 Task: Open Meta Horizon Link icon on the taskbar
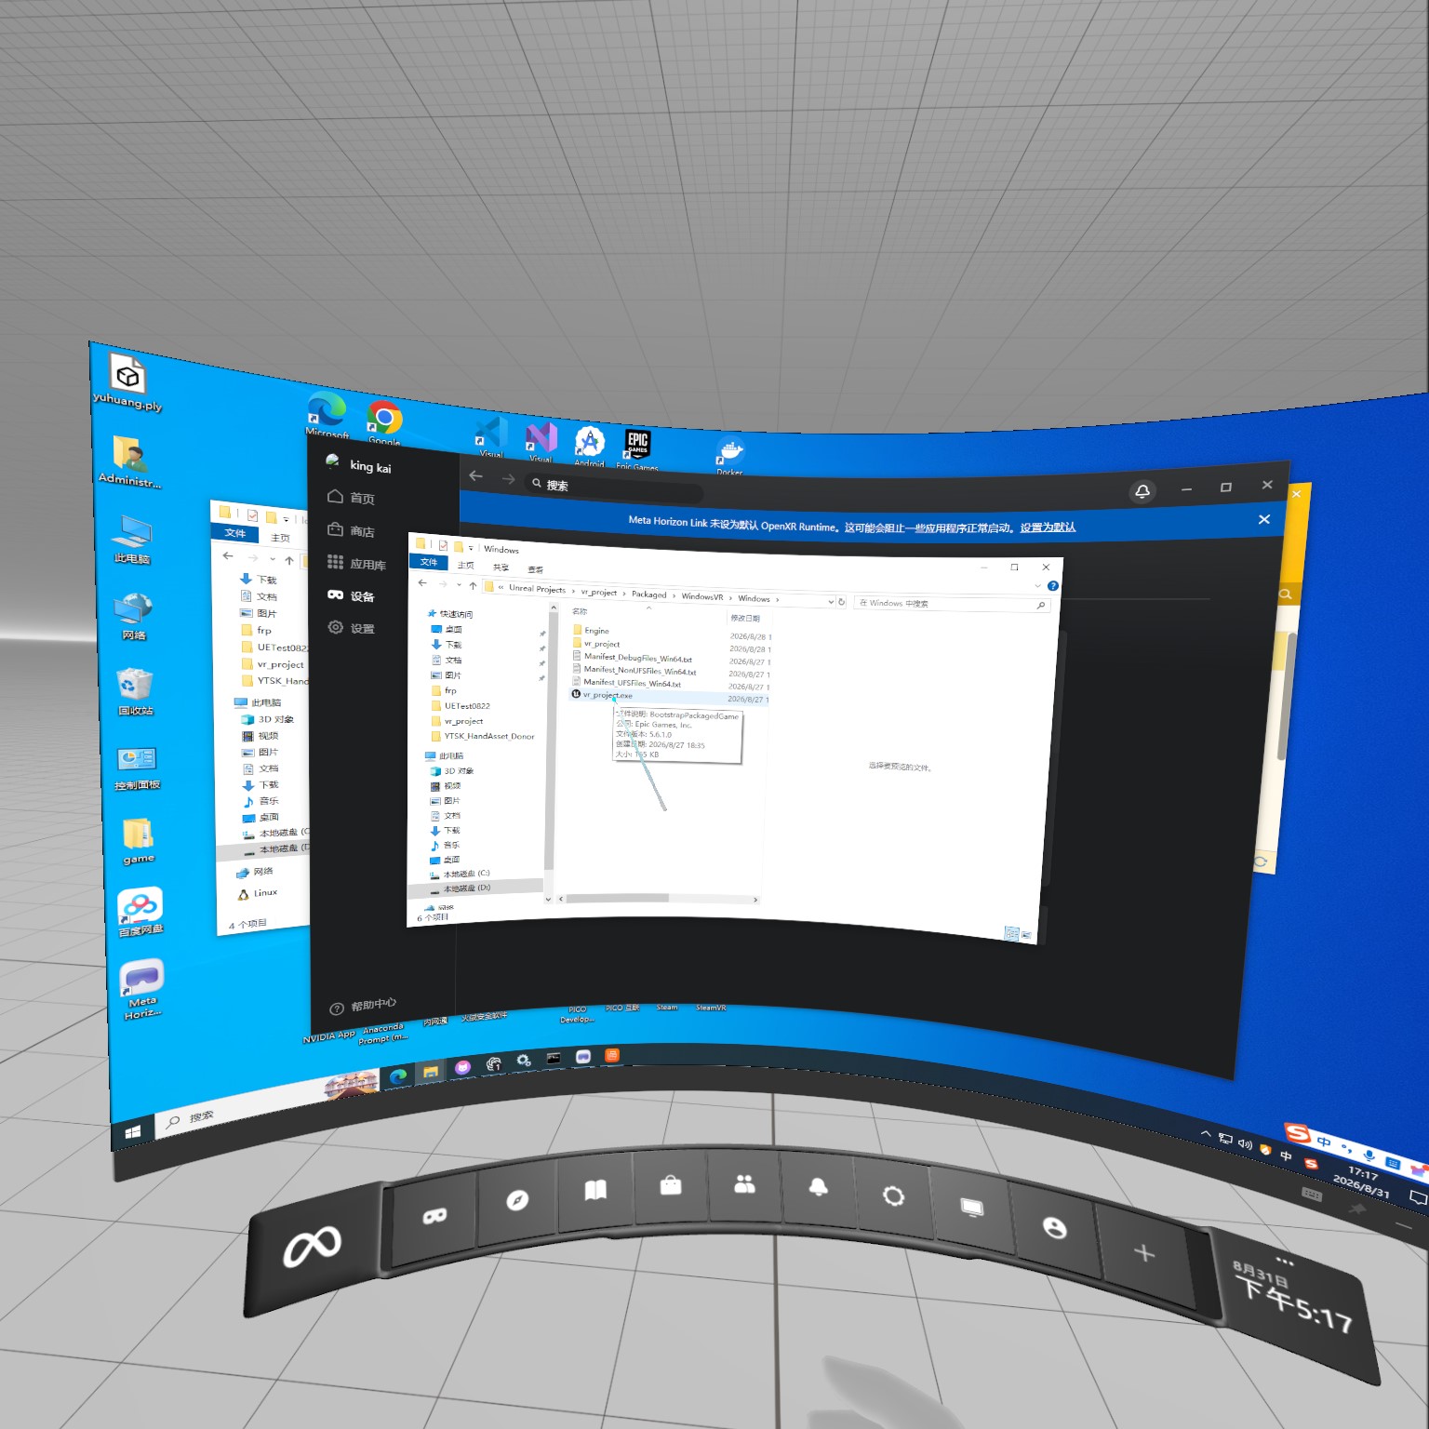[x=583, y=1056]
